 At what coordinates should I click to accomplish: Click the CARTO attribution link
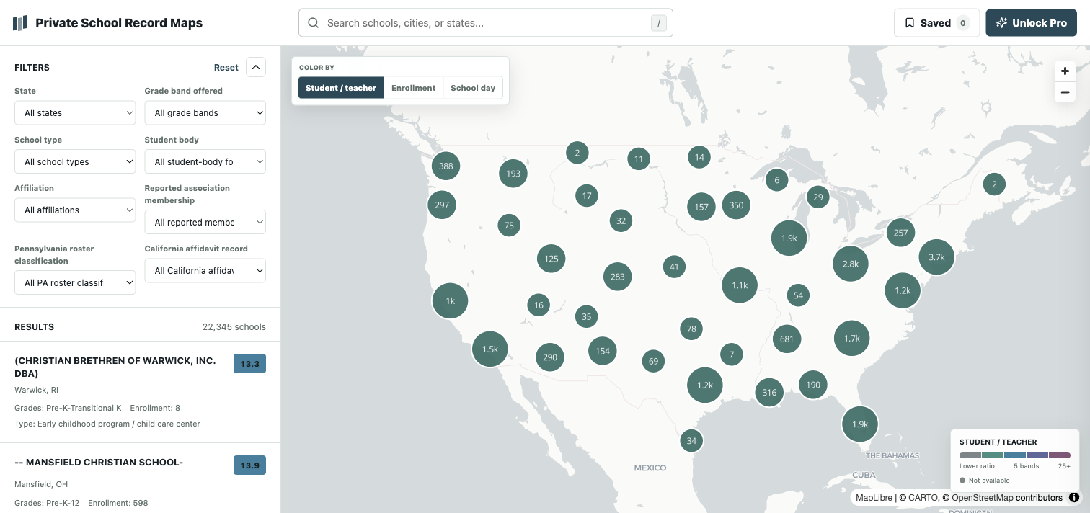coord(922,497)
